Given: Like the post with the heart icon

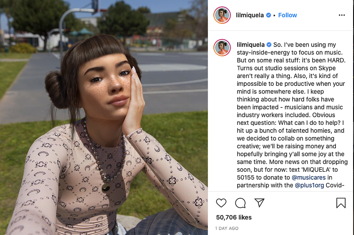Looking at the screenshot, I should click(x=221, y=203).
